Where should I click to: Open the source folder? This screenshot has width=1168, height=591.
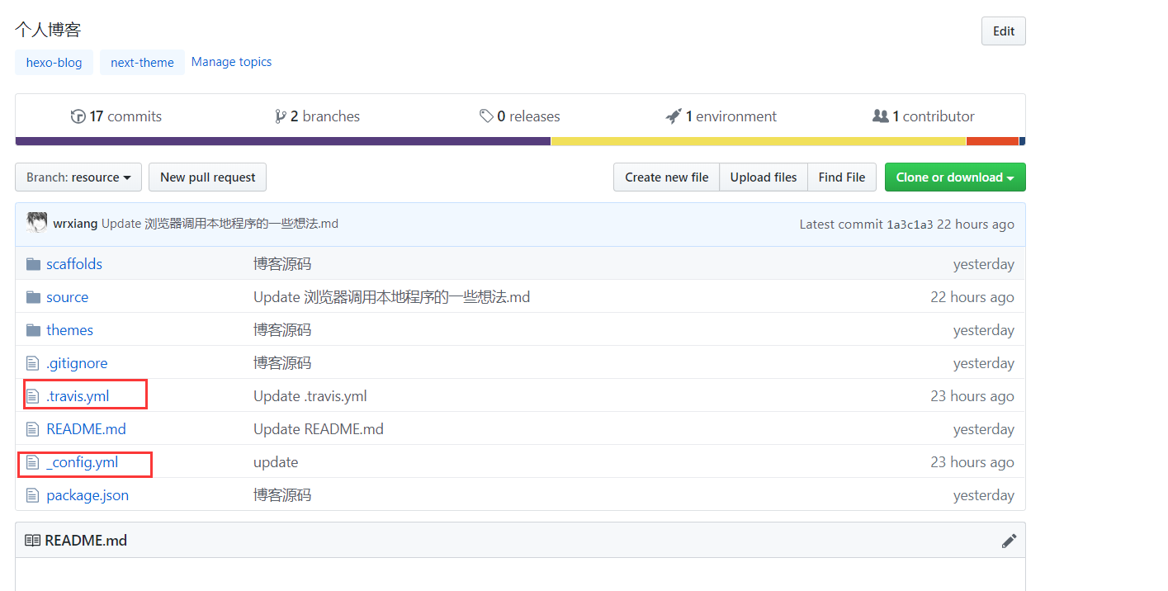(67, 297)
